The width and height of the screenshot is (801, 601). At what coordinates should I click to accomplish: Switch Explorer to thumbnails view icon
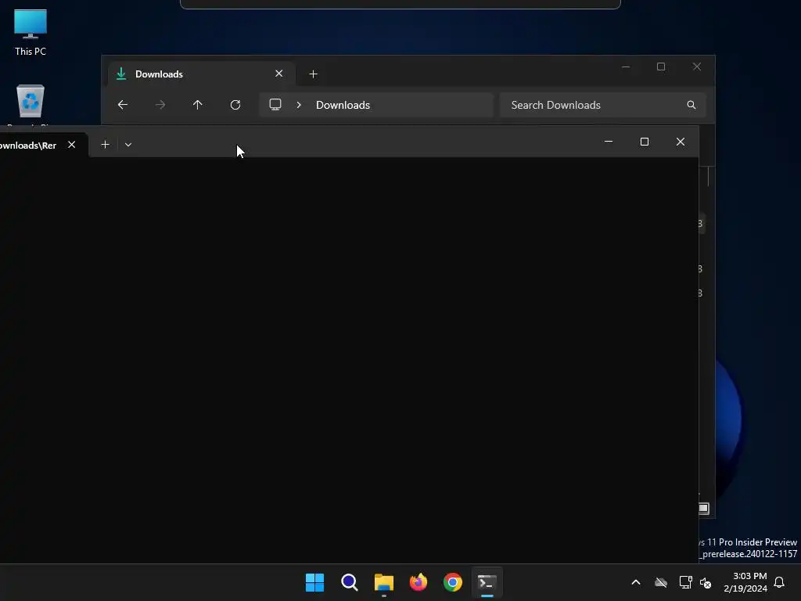tap(704, 509)
